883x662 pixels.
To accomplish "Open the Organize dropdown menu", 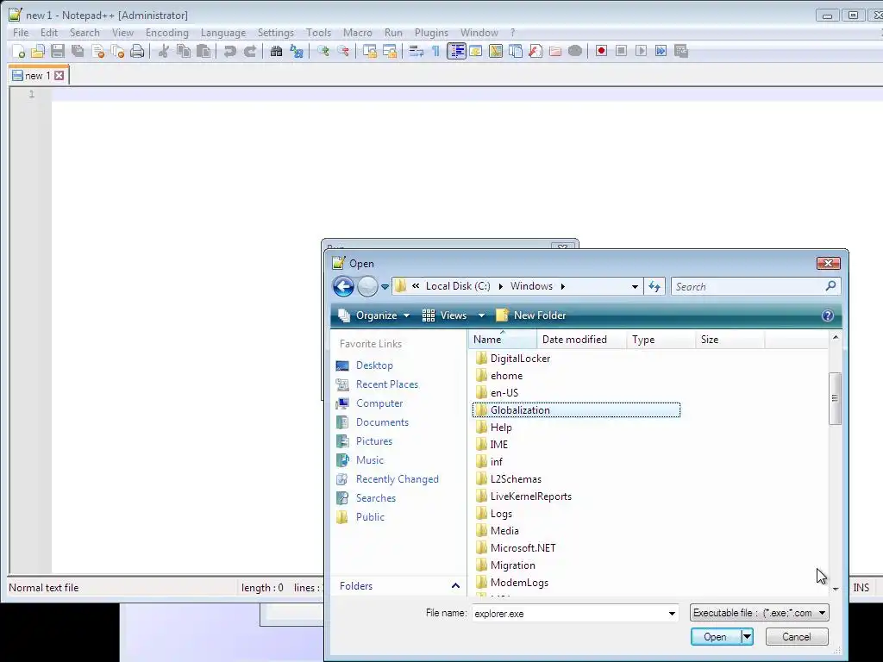I will [x=374, y=315].
